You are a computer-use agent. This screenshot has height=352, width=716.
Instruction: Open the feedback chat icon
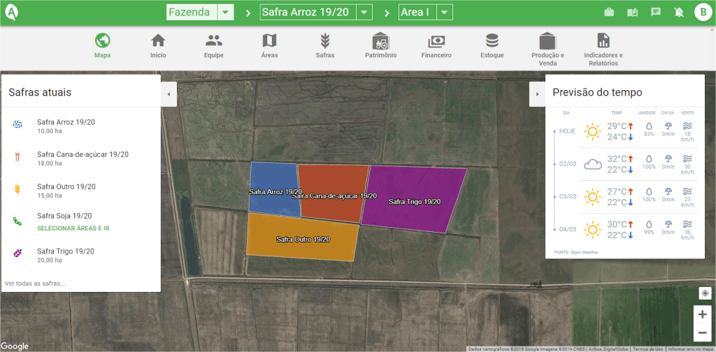click(655, 13)
